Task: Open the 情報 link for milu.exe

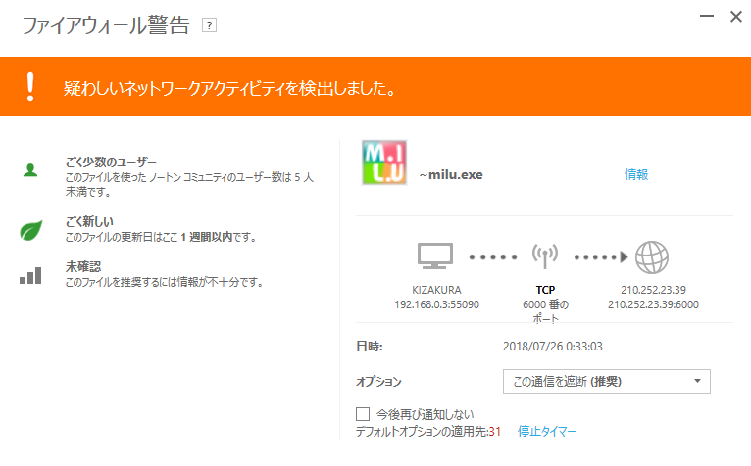Action: pyautogui.click(x=636, y=174)
